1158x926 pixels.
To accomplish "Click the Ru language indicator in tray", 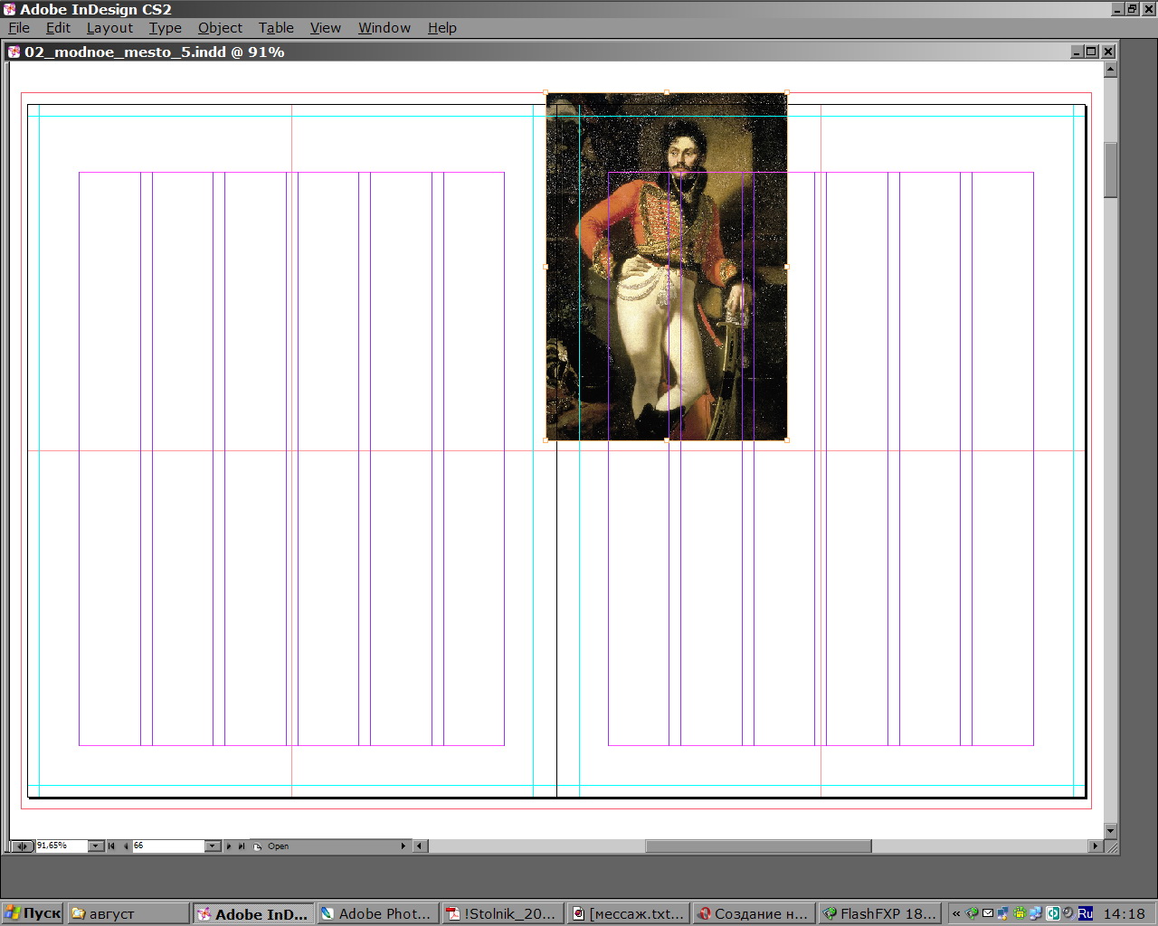I will 1086,913.
